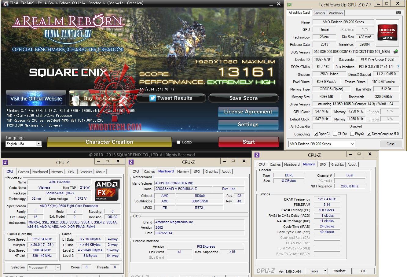Image resolution: width=407 pixels, height=277 pixels.
Task: Open the About tab in the CPU-Z Memory window
Action: [x=352, y=164]
